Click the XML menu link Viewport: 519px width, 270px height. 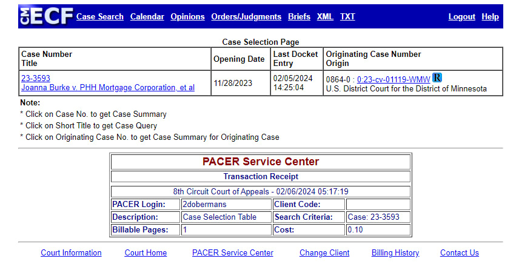[325, 17]
